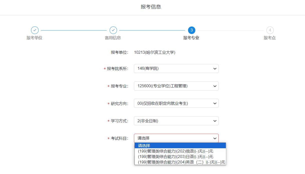Click the 10213(哈尔滨工业大学) unit text

(155, 52)
